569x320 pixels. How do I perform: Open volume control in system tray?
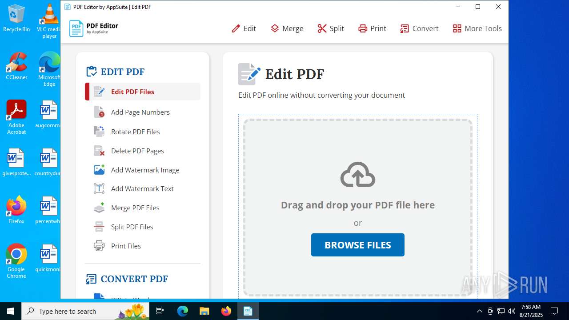pyautogui.click(x=512, y=311)
